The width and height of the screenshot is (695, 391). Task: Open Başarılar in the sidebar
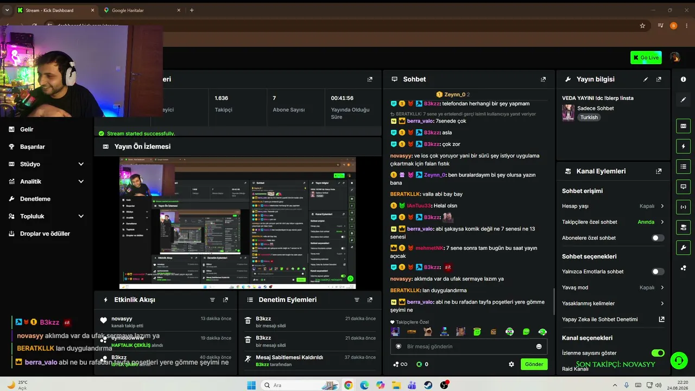coord(33,147)
